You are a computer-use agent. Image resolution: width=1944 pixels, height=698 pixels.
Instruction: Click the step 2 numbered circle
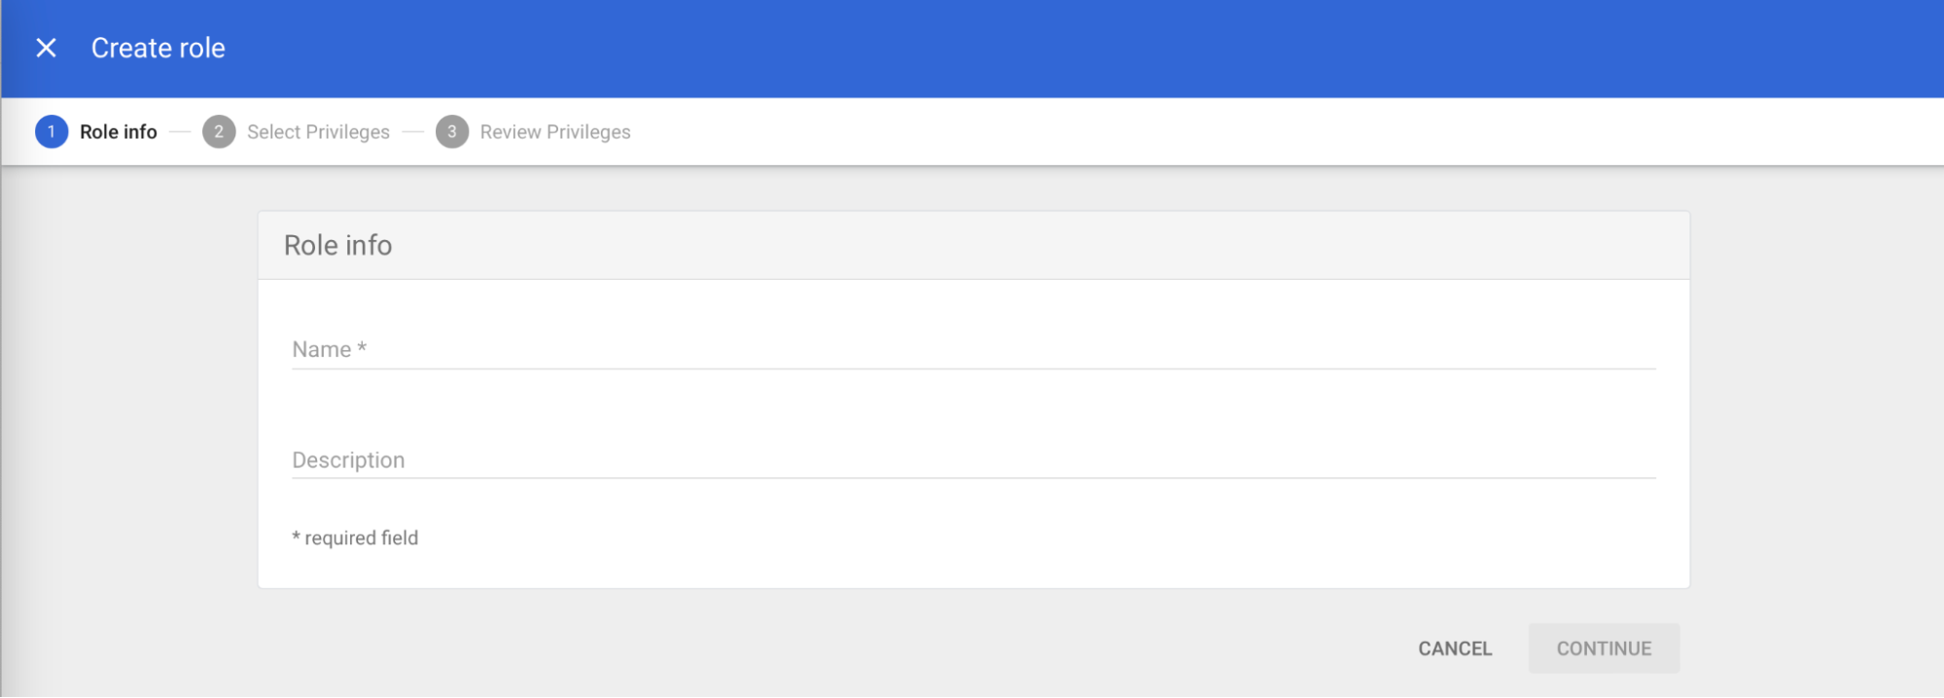(219, 131)
